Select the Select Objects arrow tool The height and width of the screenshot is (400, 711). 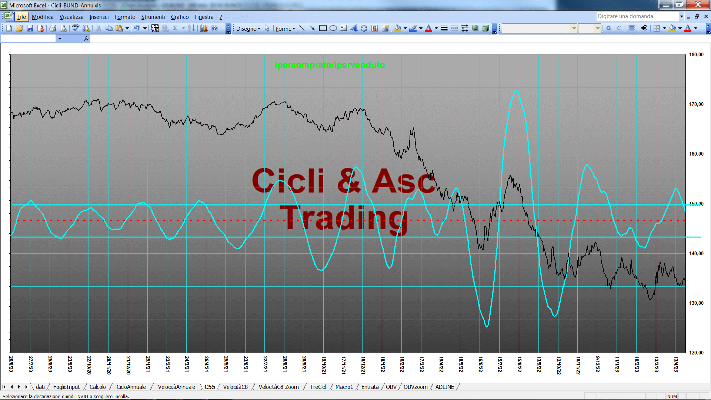tap(267, 28)
